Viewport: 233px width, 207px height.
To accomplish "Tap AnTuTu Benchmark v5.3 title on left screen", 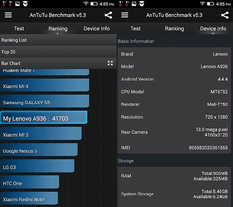I will (58, 15).
